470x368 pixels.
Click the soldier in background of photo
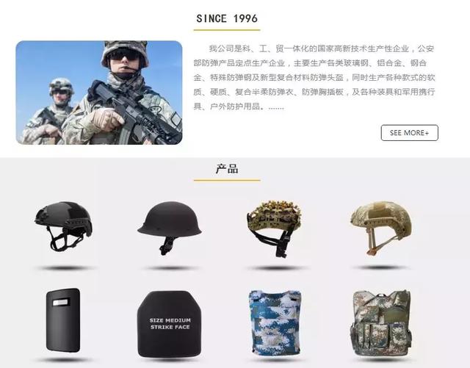(51, 111)
